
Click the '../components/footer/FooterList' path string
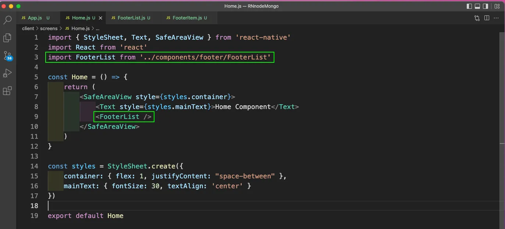(205, 57)
